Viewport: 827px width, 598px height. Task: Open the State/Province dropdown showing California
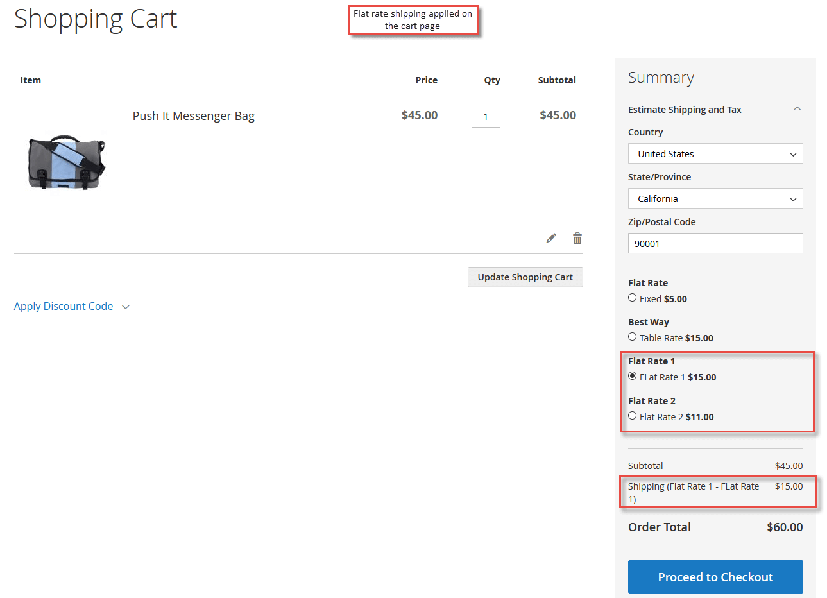pyautogui.click(x=715, y=199)
